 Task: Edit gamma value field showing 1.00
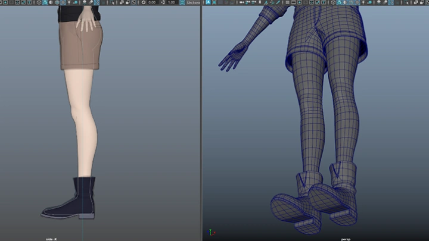(x=172, y=2)
